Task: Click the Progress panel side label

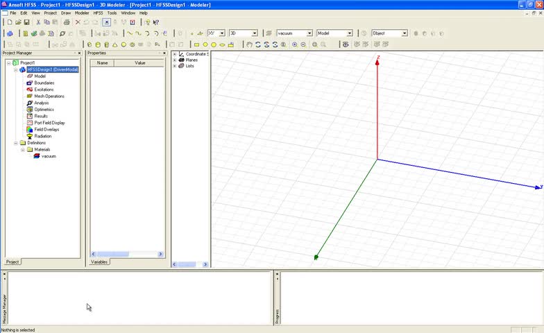Action: coord(278,316)
